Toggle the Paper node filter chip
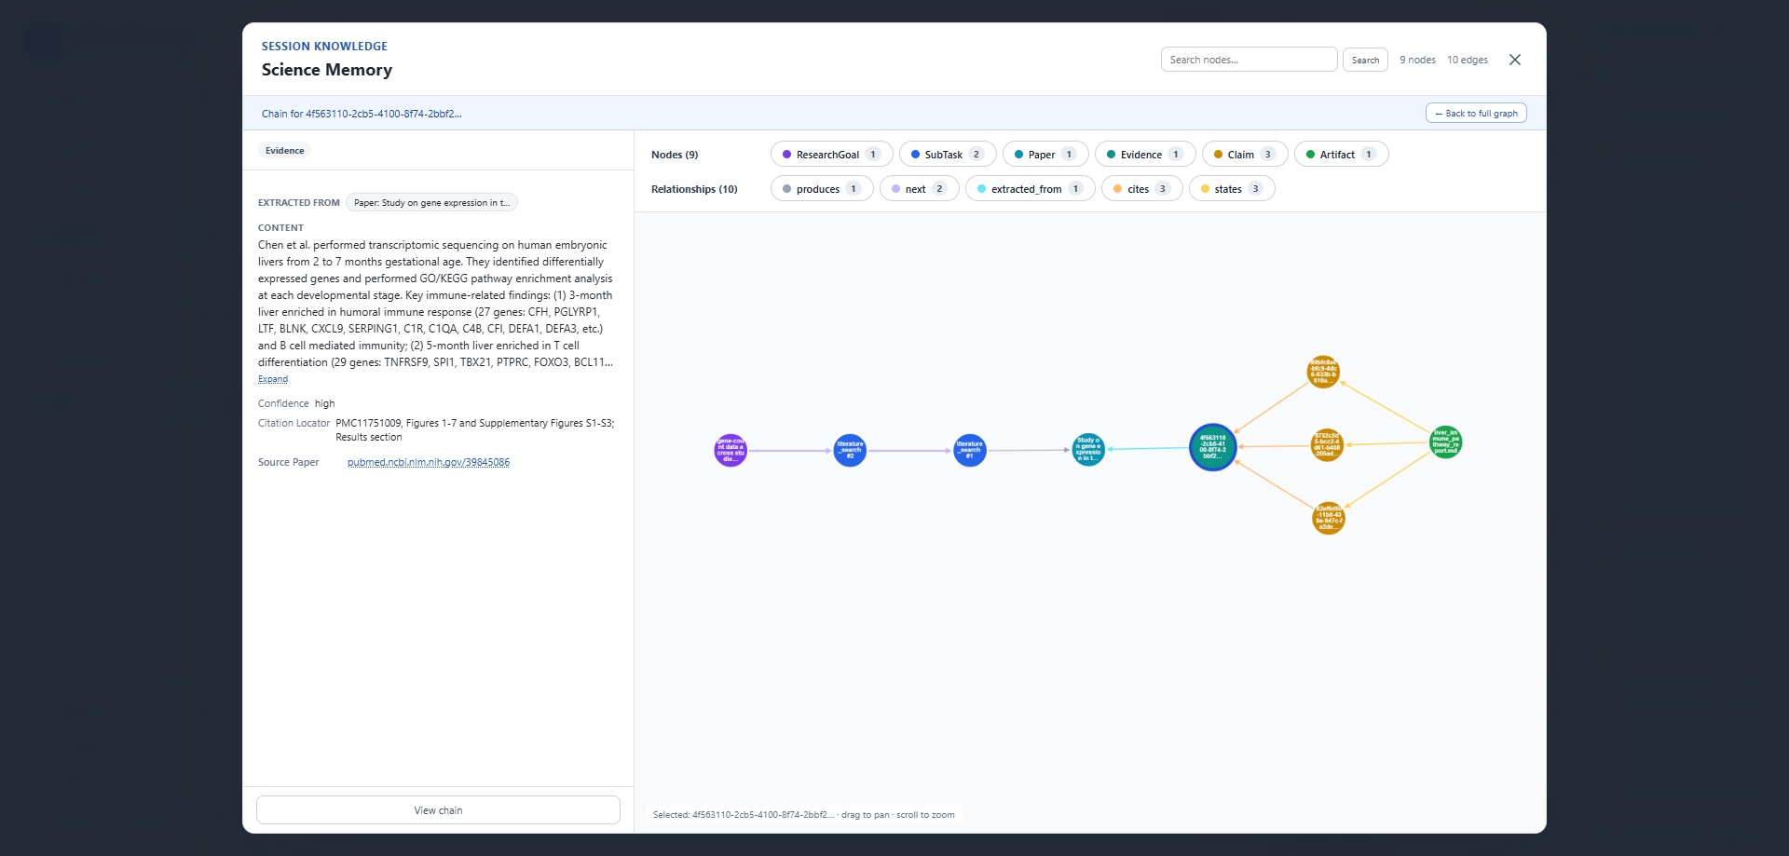1789x856 pixels. click(x=1045, y=155)
